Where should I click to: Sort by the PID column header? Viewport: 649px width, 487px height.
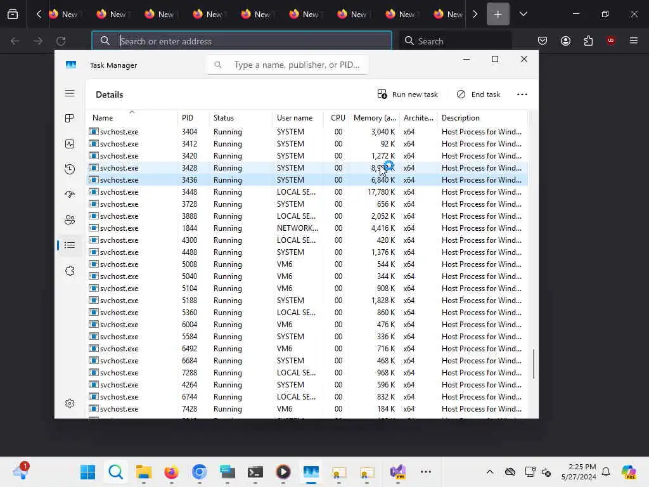tap(193, 117)
